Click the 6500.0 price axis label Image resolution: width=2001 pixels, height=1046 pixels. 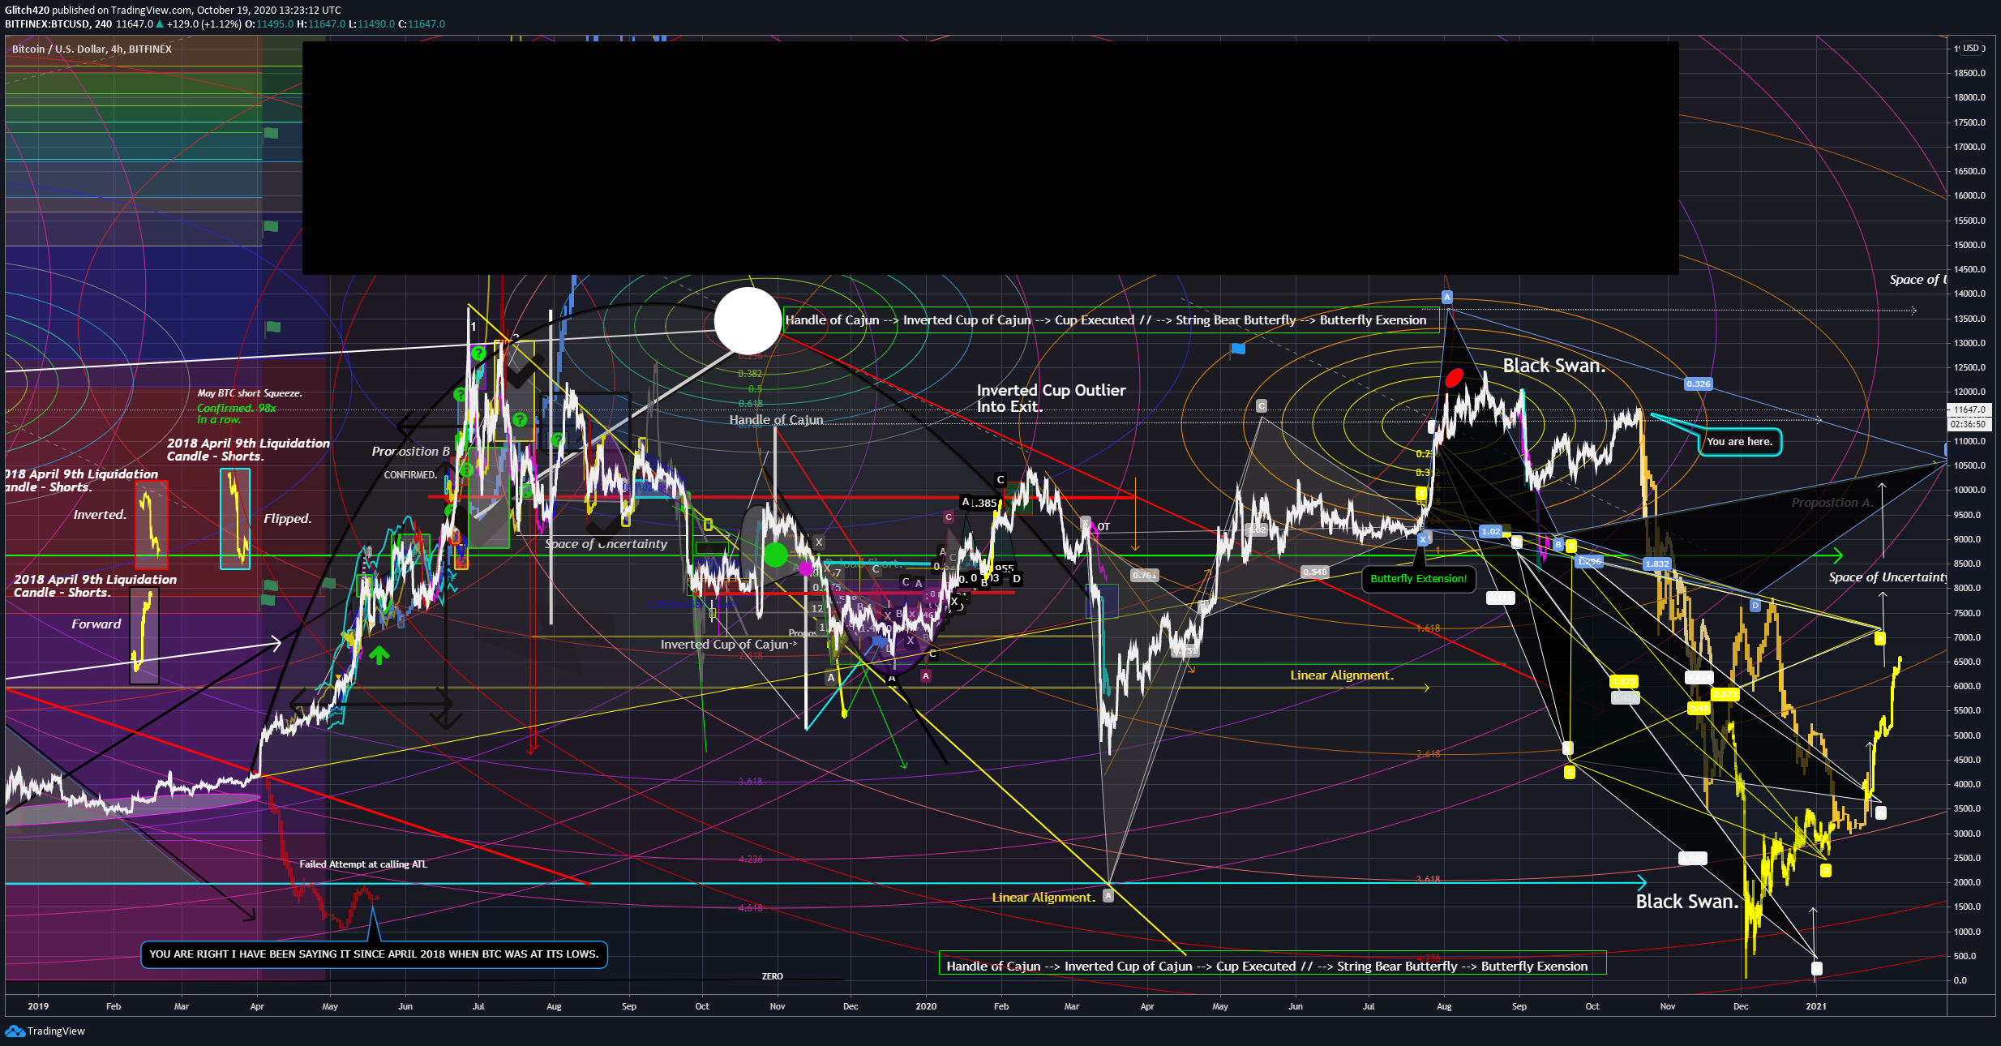[x=1969, y=662]
